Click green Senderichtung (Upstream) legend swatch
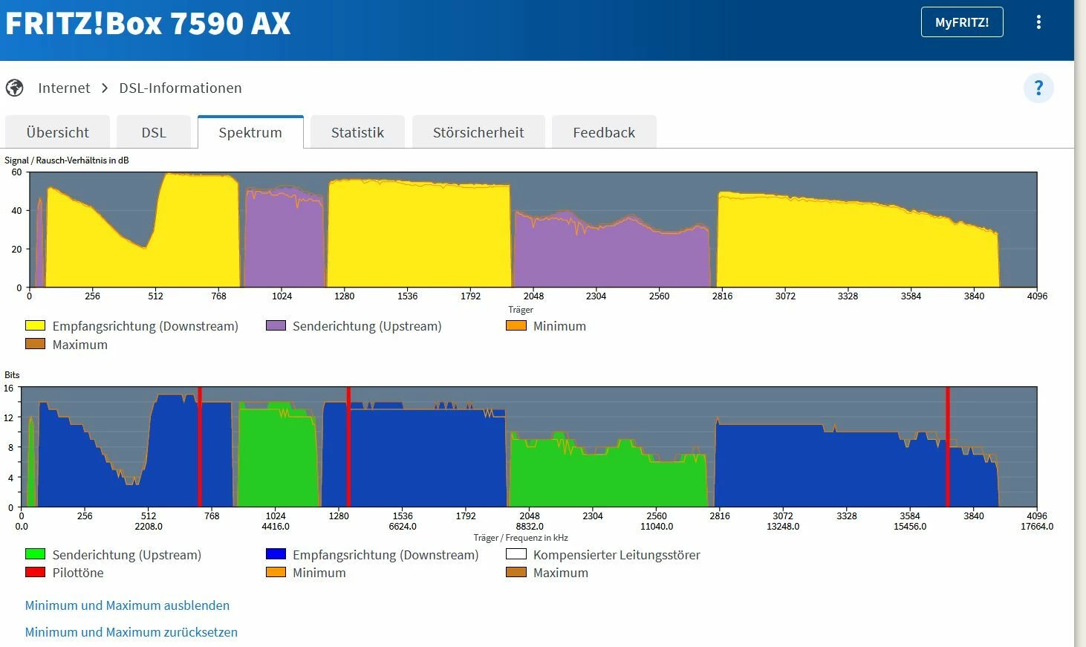Image resolution: width=1086 pixels, height=647 pixels. tap(36, 554)
